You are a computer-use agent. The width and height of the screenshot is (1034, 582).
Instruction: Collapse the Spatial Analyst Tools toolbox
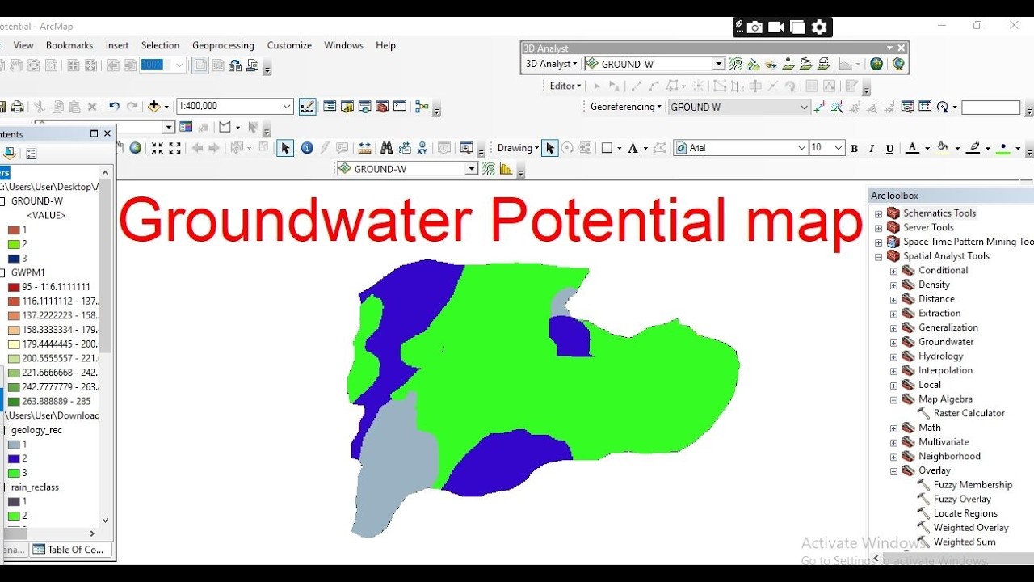pyautogui.click(x=878, y=256)
